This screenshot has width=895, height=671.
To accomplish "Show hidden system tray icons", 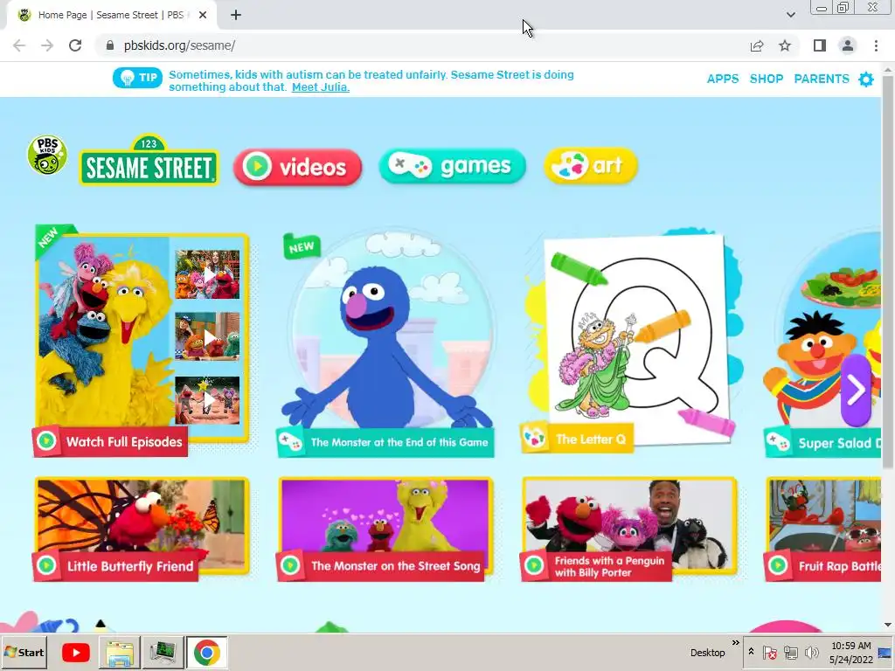I will click(751, 652).
